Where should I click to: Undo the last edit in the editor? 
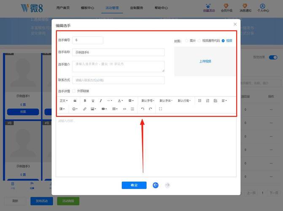tap(143, 109)
